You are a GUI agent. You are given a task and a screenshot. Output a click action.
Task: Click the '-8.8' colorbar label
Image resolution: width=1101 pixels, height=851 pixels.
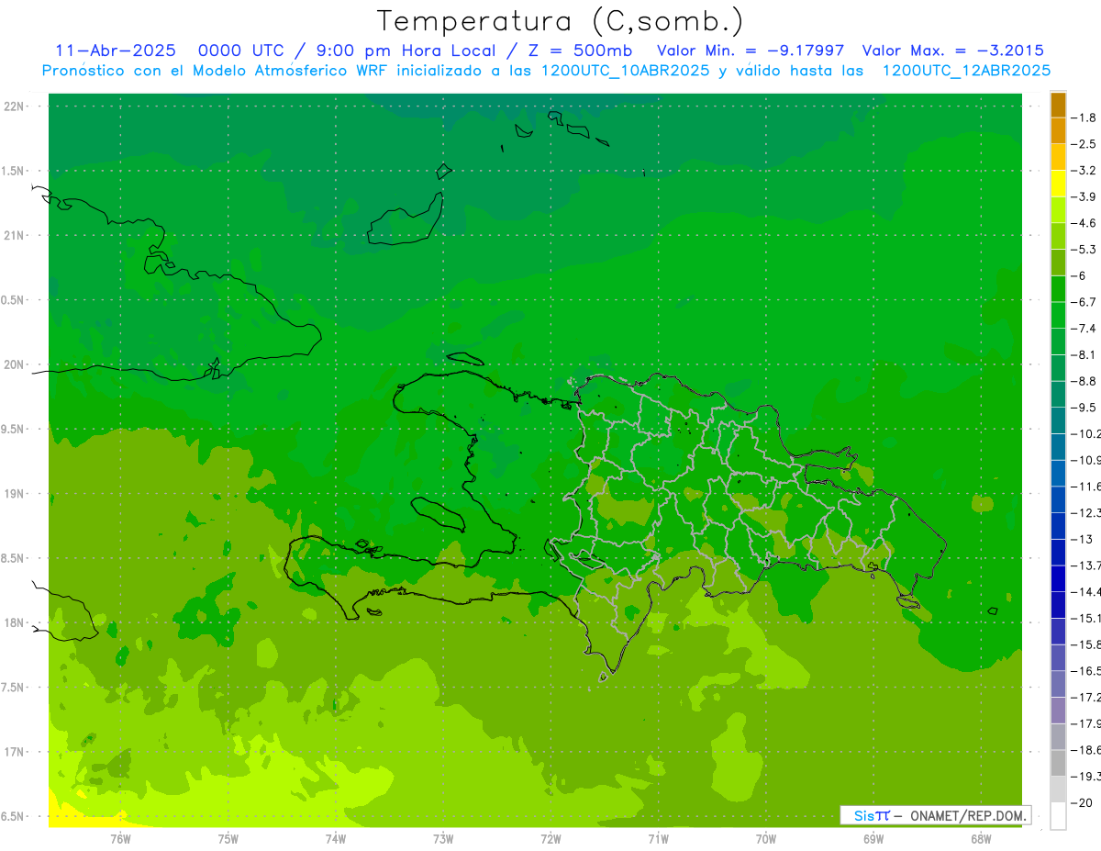pos(1085,381)
